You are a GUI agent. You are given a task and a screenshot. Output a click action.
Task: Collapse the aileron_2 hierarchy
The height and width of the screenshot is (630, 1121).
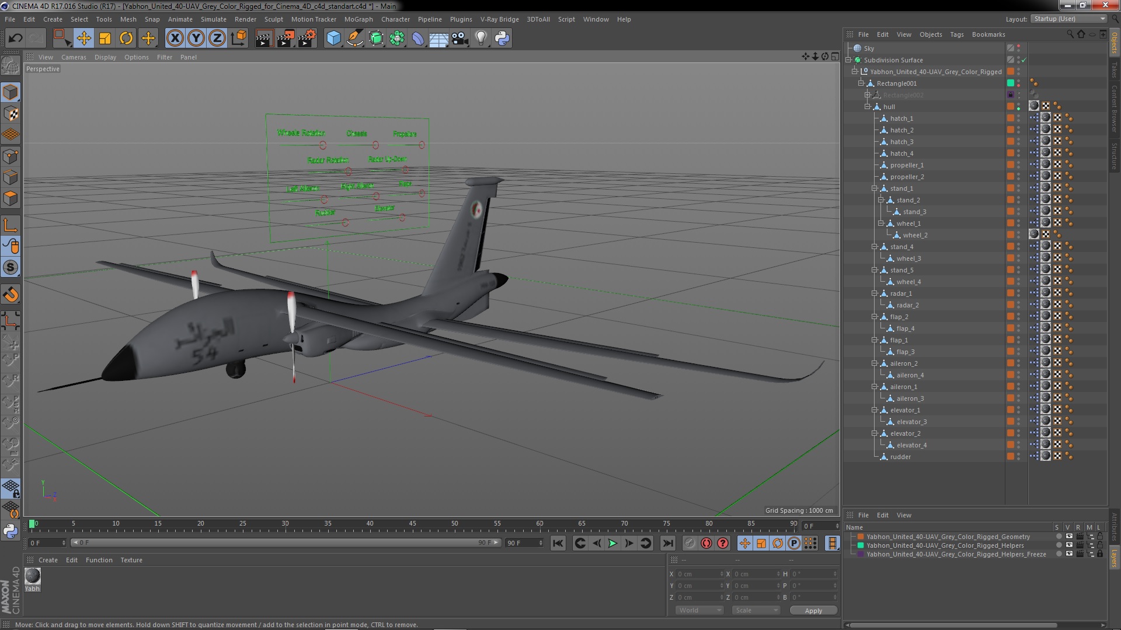pos(875,363)
